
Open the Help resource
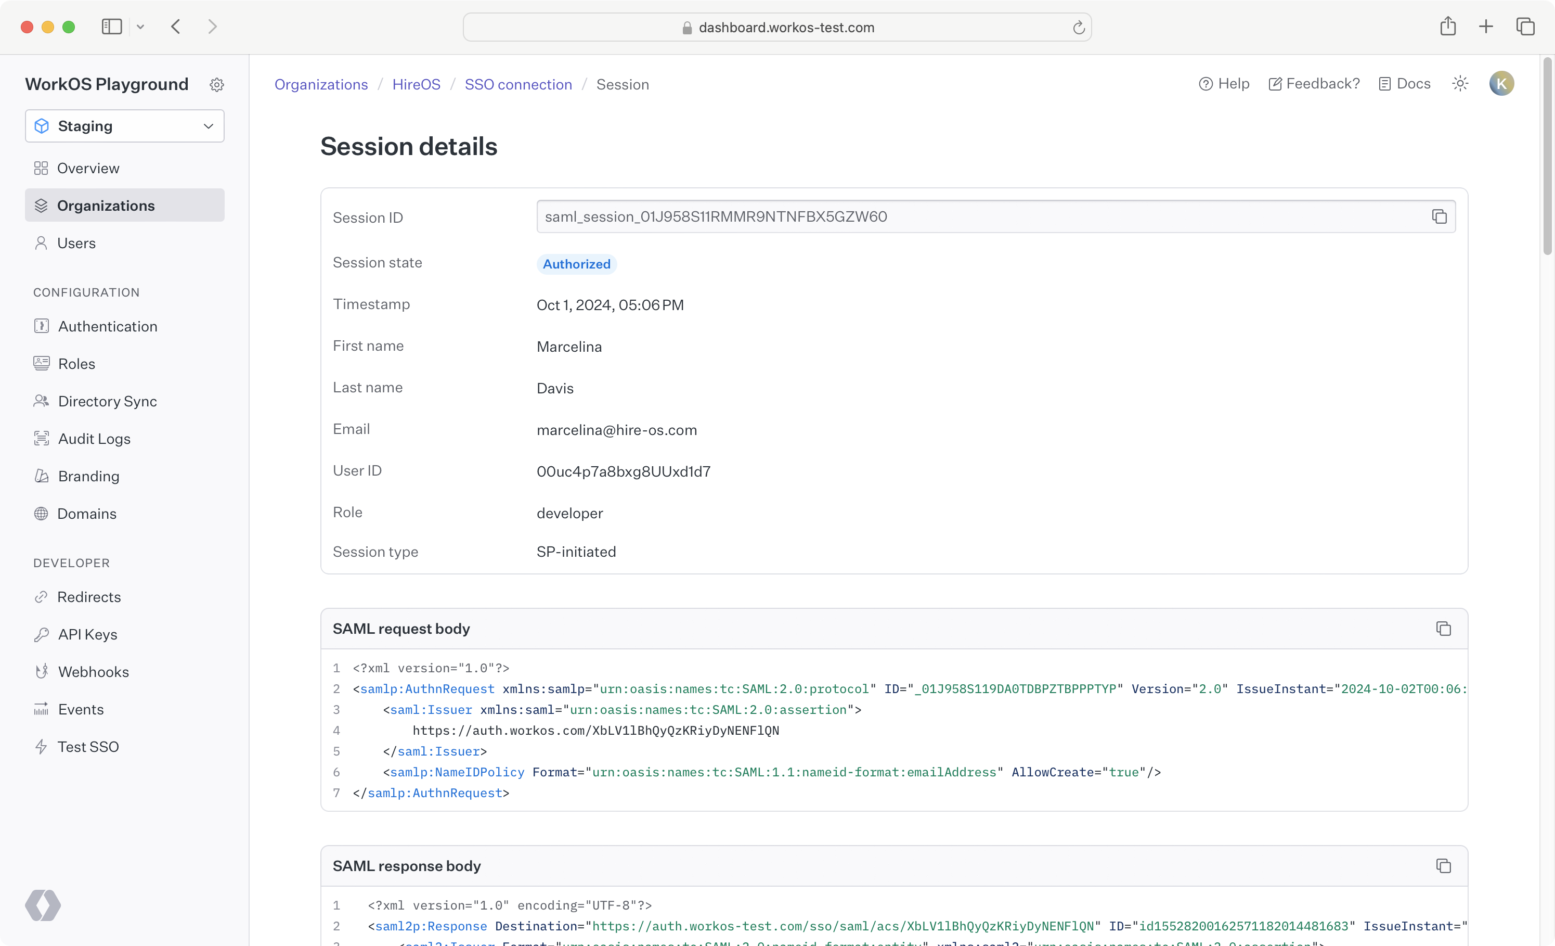coord(1224,83)
